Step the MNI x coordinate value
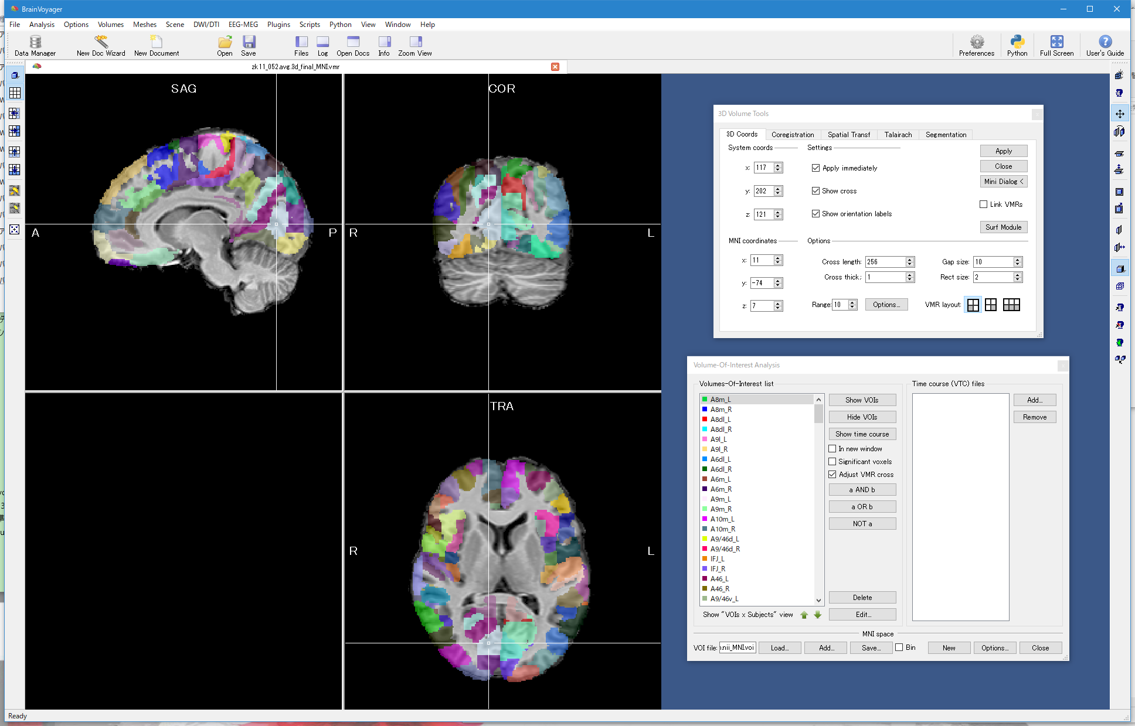The width and height of the screenshot is (1135, 726). pos(778,260)
